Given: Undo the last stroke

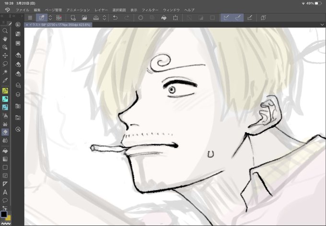Looking at the screenshot, I should click(x=115, y=18).
